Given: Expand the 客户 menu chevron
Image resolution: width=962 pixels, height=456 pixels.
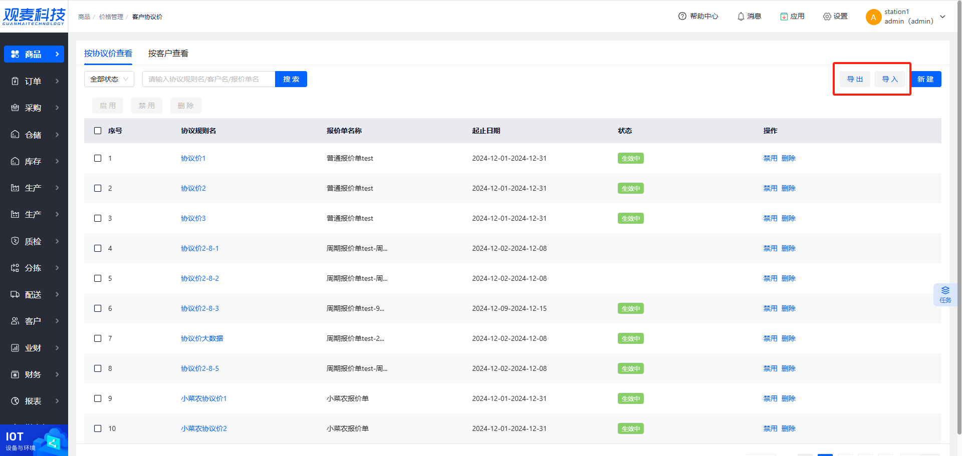Looking at the screenshot, I should click(x=57, y=321).
